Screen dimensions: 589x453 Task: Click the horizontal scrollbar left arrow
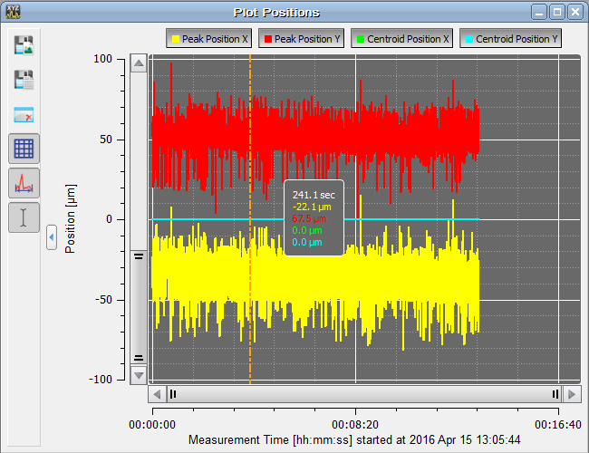click(157, 394)
